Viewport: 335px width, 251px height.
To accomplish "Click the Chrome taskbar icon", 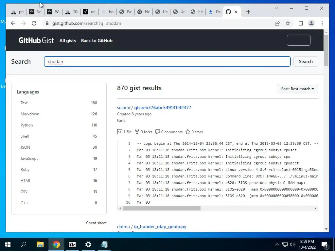I will pyautogui.click(x=56, y=244).
